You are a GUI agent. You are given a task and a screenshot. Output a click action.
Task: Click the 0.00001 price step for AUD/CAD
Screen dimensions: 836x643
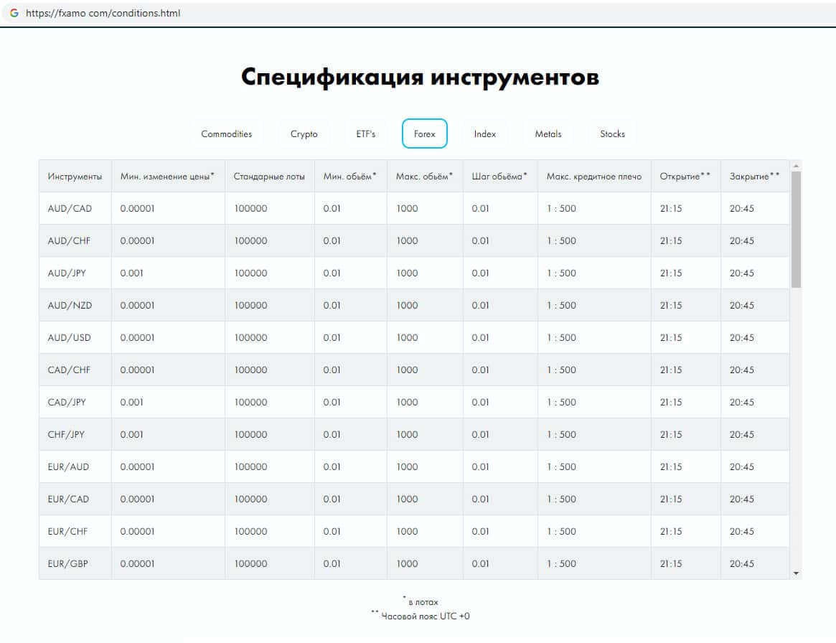point(137,208)
